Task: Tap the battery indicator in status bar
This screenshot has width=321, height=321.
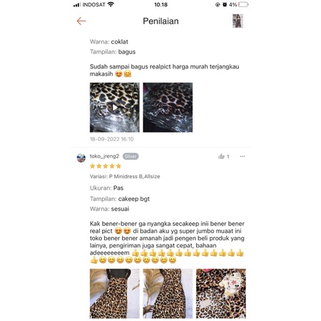Action: [243, 4]
